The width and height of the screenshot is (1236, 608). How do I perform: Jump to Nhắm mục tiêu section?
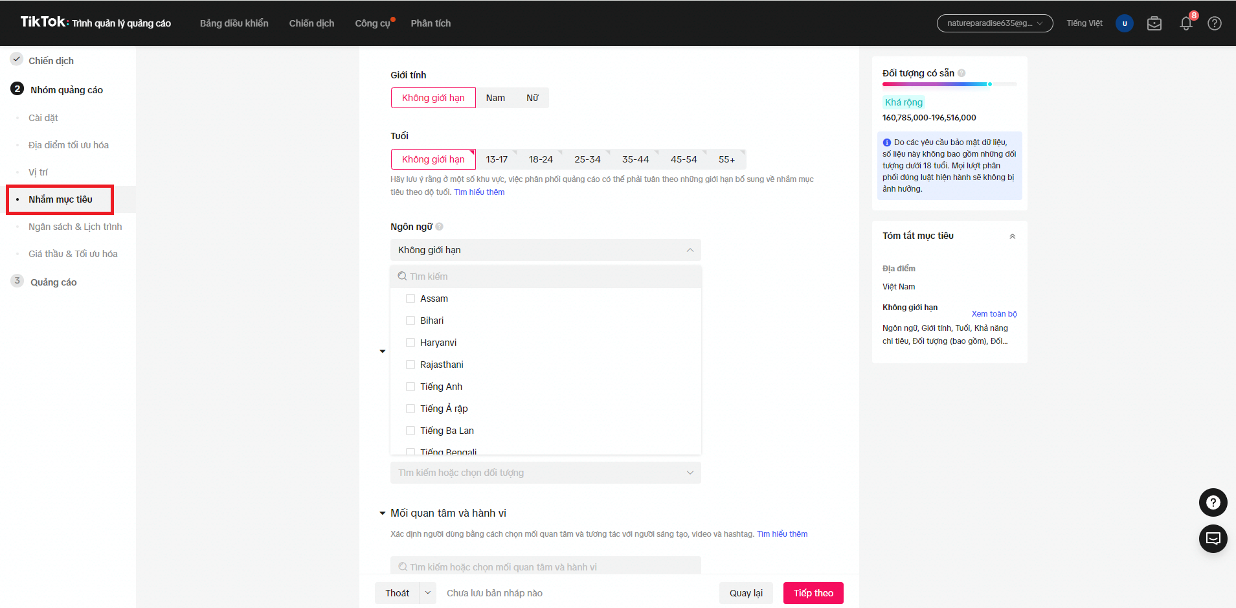[x=60, y=199]
